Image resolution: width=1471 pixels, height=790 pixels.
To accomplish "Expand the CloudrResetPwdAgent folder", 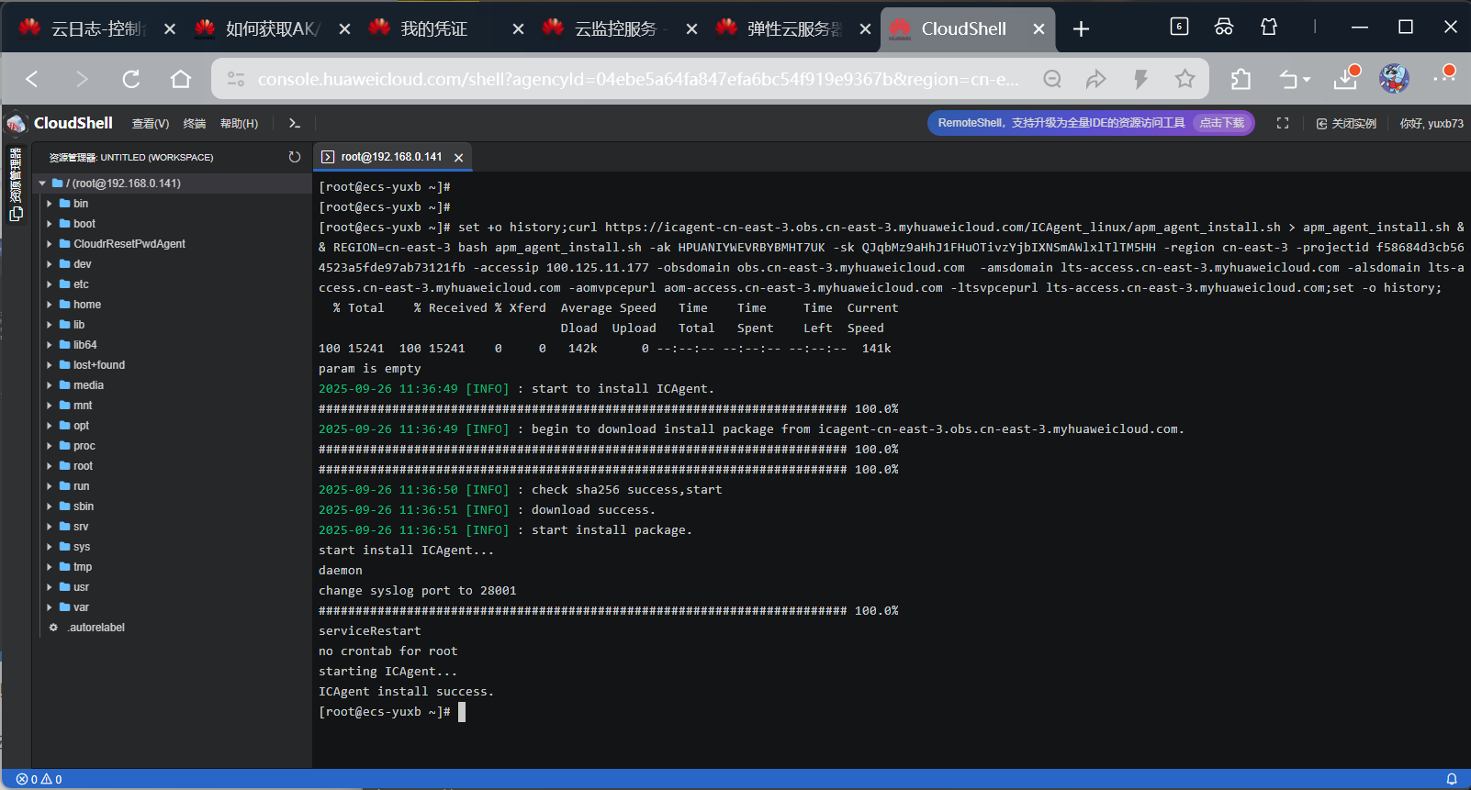I will tap(50, 244).
